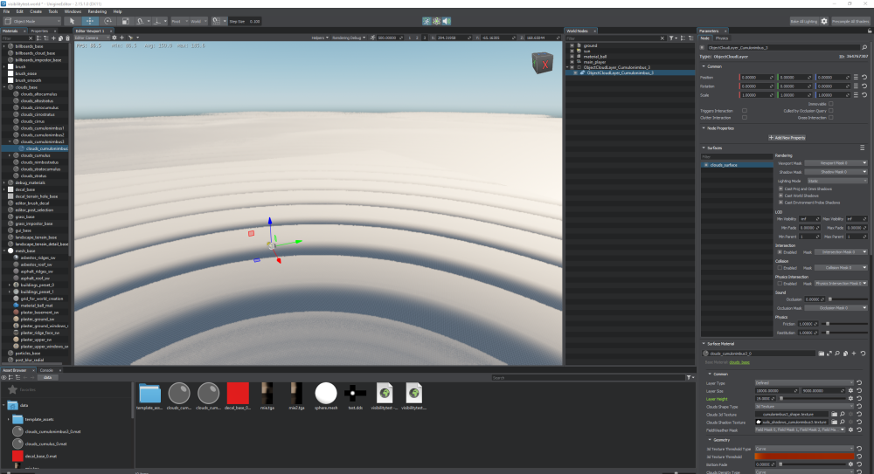This screenshot has width=874, height=474.
Task: Enable the Immovable checkbox
Action: [x=831, y=104]
